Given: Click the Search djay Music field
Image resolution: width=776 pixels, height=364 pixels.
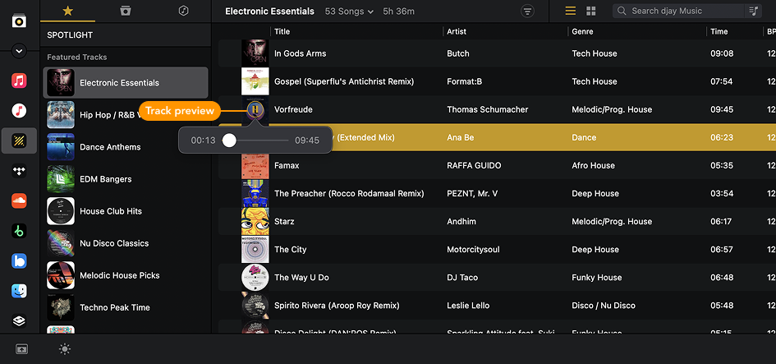Looking at the screenshot, I should 678,11.
